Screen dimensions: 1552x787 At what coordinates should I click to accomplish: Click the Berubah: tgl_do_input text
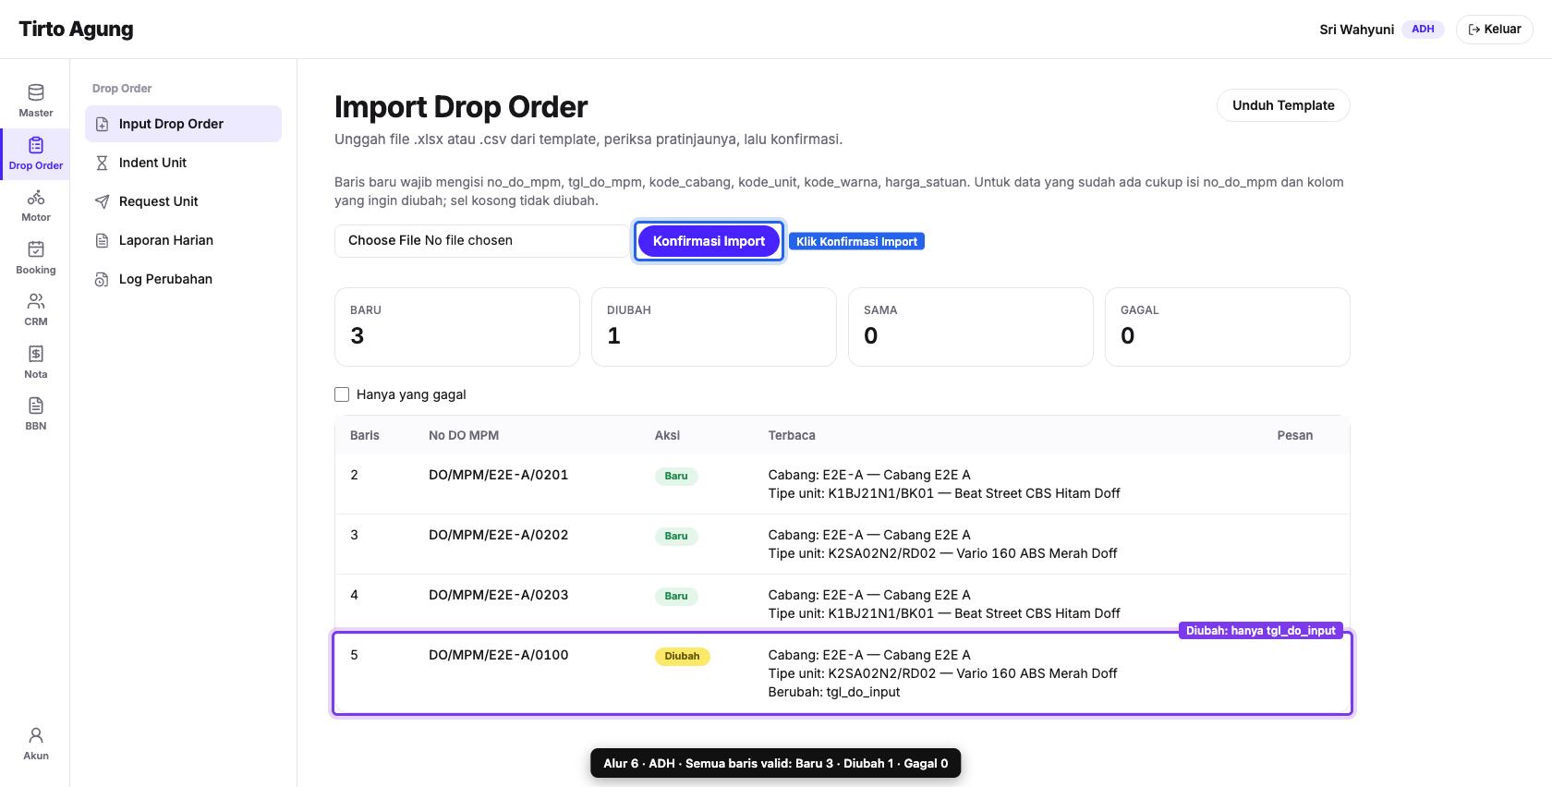click(x=834, y=692)
